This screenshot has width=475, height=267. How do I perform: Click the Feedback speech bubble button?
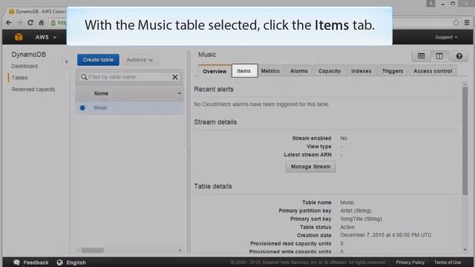(x=31, y=263)
